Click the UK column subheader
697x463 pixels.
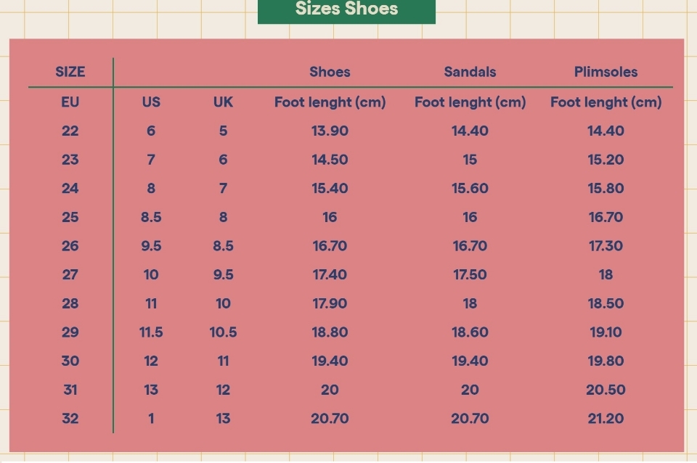(x=223, y=102)
